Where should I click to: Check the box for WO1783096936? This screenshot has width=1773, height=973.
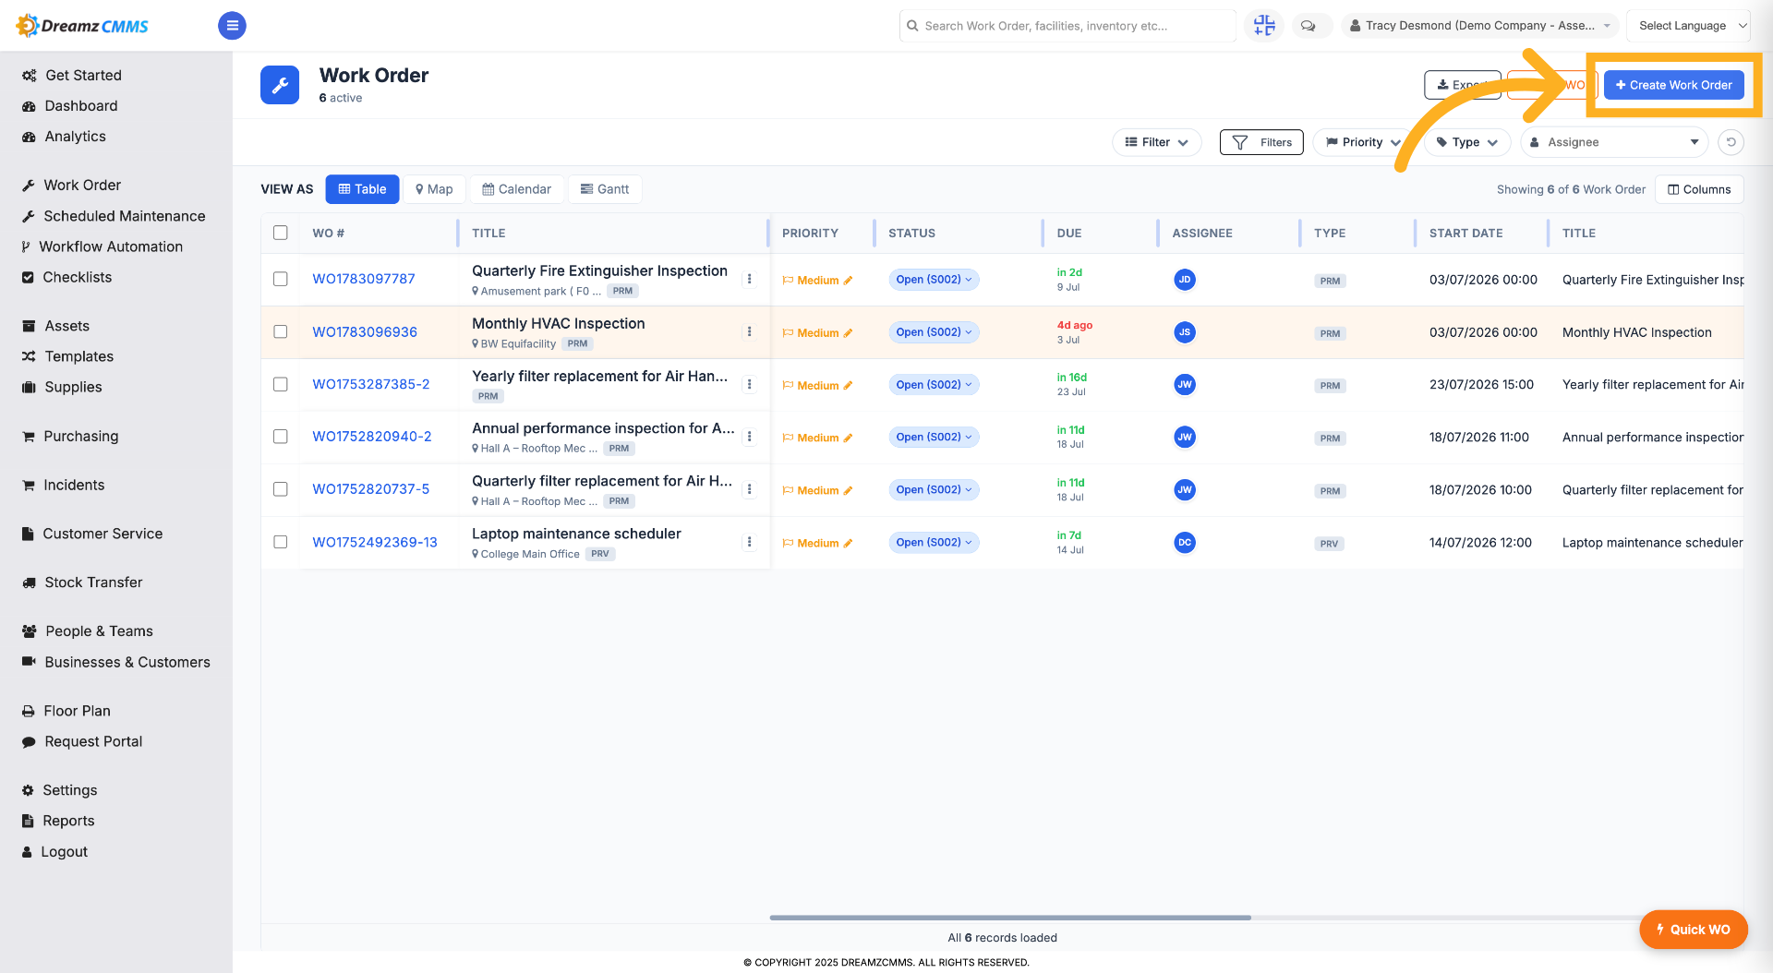pos(281,331)
